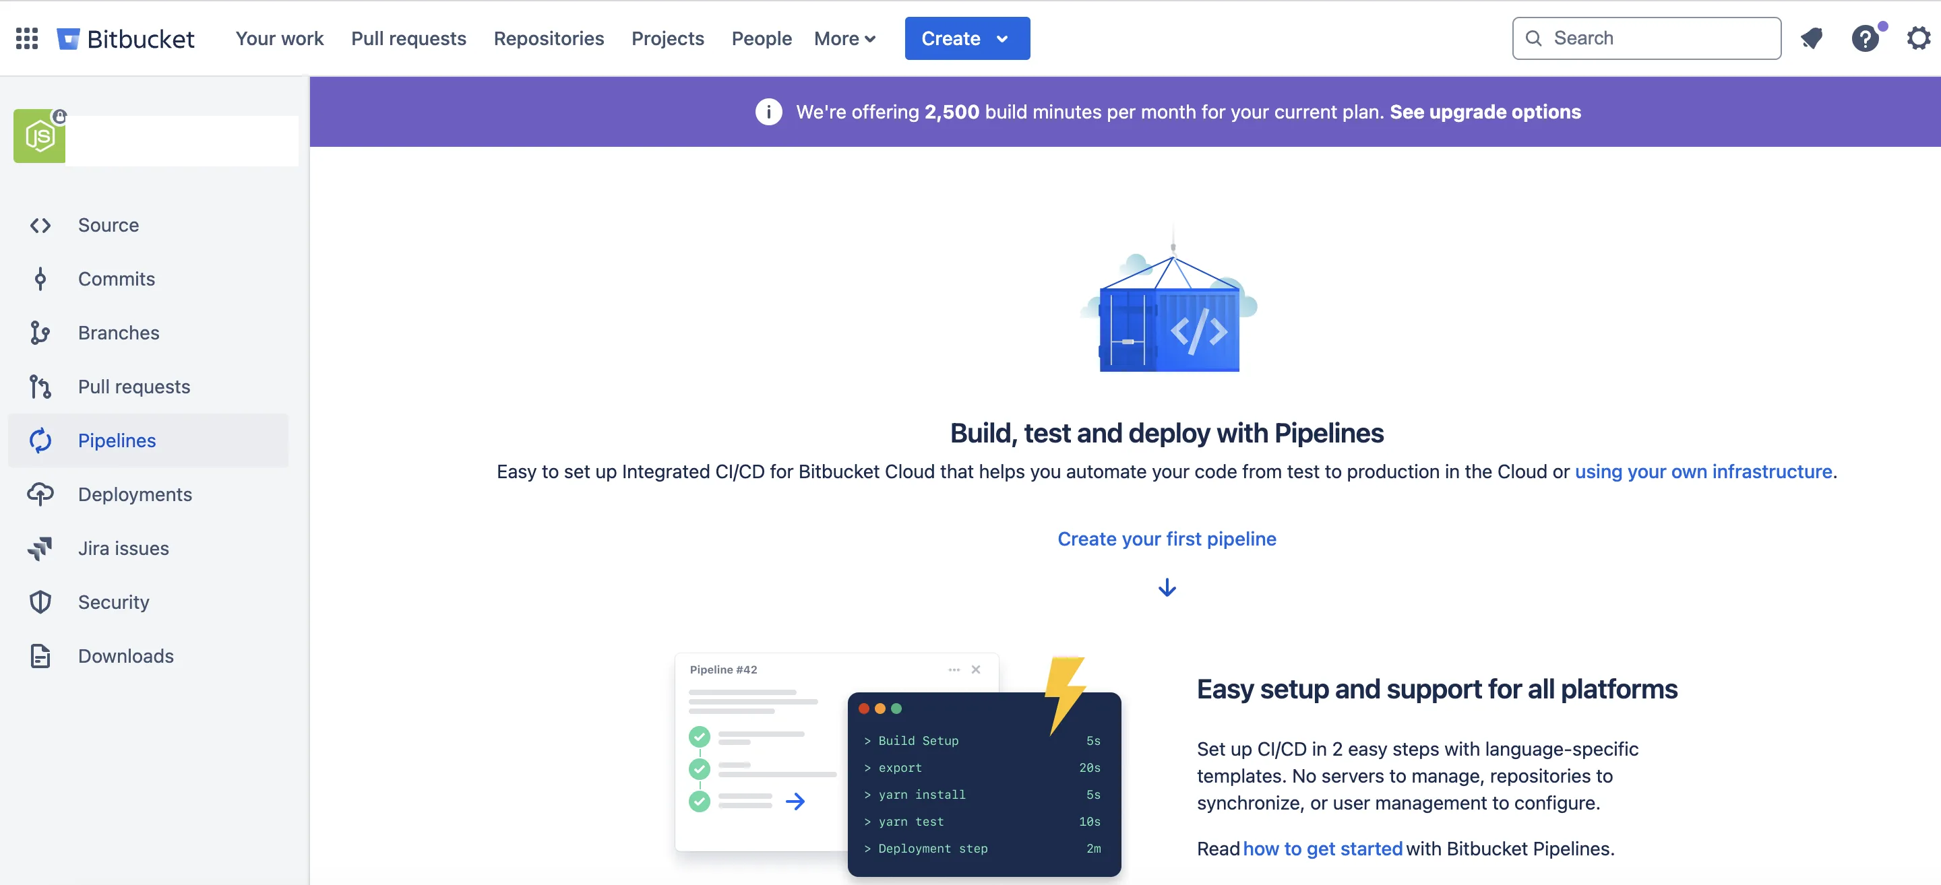The width and height of the screenshot is (1941, 885).
Task: Open Pull requests in the top navigation
Action: [x=408, y=38]
